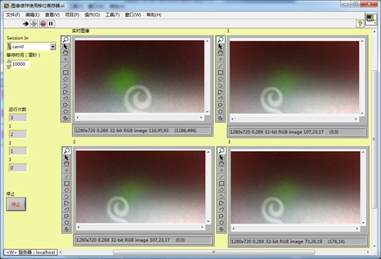Open the 文件(F) menu
The width and height of the screenshot is (381, 259).
pyautogui.click(x=13, y=15)
